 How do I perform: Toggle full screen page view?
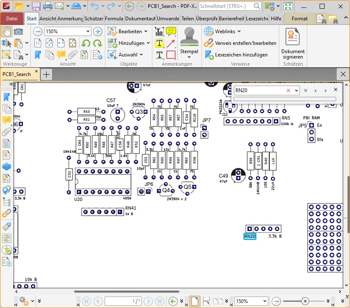73,43
